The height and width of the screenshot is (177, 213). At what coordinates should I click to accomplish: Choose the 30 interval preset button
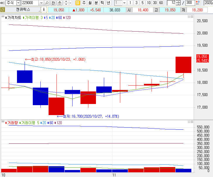155,3
